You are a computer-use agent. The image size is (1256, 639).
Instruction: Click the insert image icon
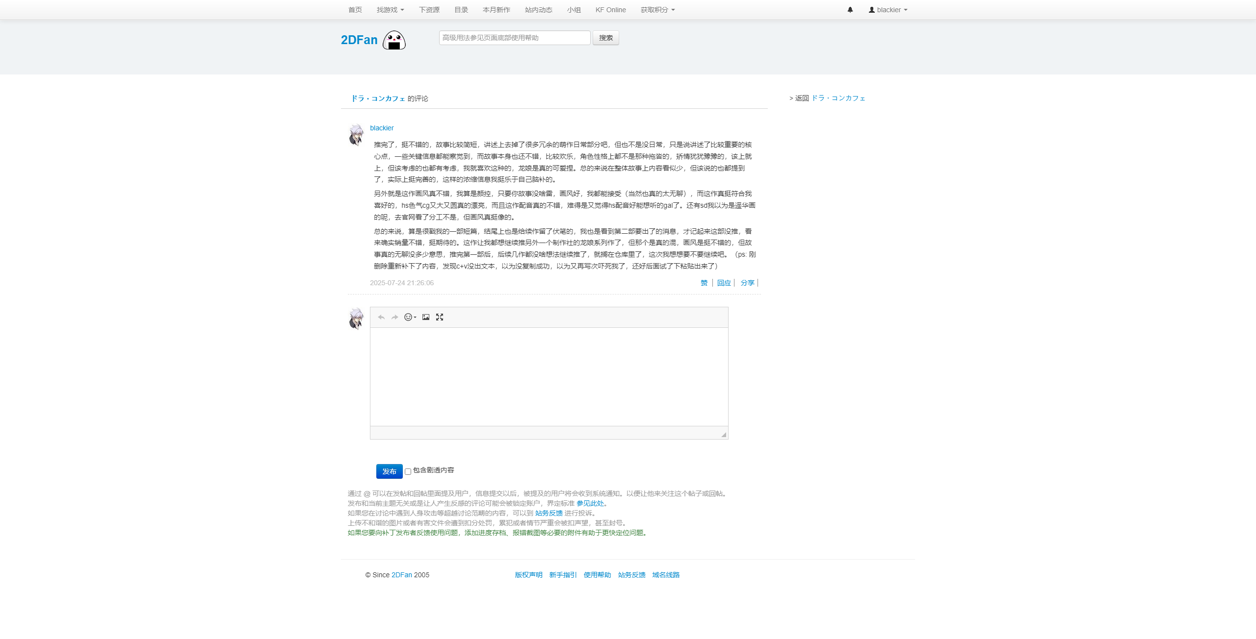point(426,318)
